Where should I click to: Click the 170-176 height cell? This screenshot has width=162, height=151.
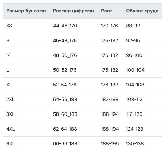(x=109, y=26)
